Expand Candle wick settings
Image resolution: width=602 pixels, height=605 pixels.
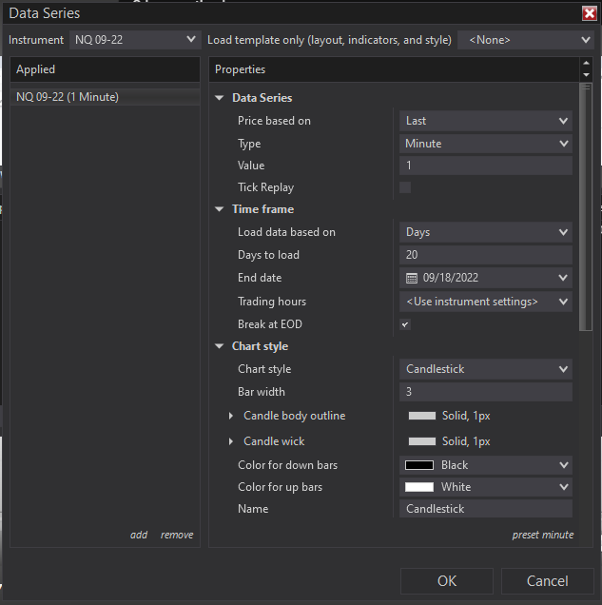pyautogui.click(x=231, y=441)
